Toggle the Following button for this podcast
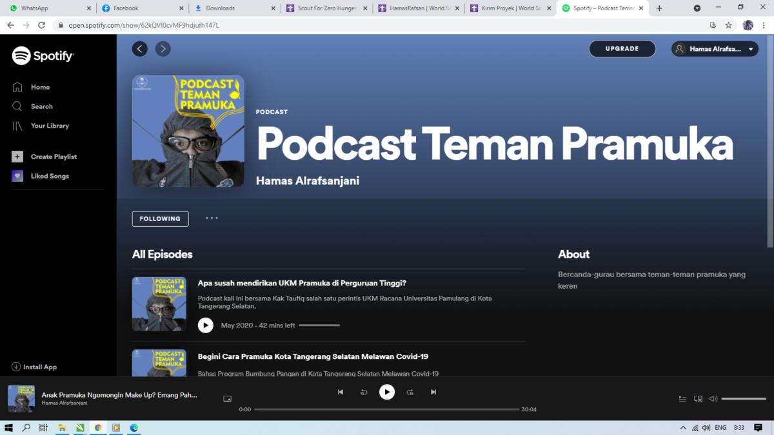Image resolution: width=774 pixels, height=435 pixels. 160,218
